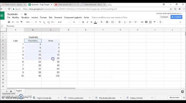Viewport: 186px width, 103px height.
Task: Select the cell with value 100
Action: pyautogui.click(x=51, y=76)
